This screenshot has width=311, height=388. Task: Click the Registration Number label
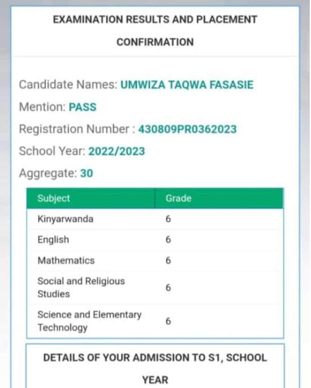[74, 129]
